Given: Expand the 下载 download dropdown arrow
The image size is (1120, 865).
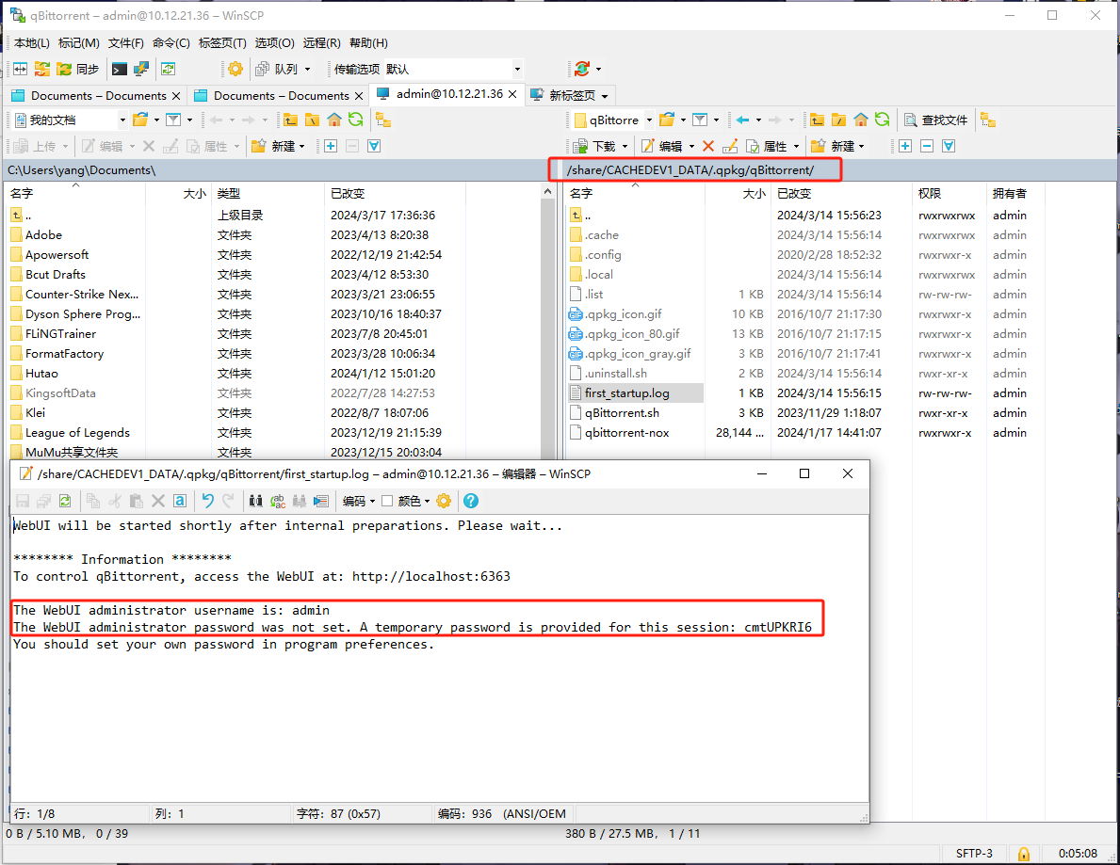Looking at the screenshot, I should [x=625, y=146].
